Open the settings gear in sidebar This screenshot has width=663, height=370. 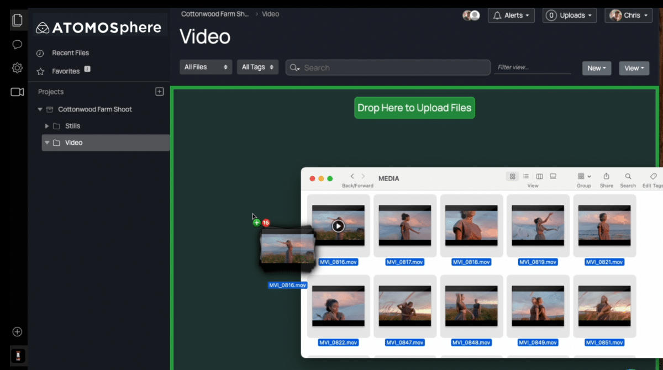(17, 68)
